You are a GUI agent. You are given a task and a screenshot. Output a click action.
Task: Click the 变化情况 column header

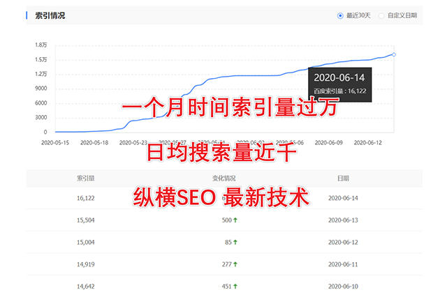click(223, 178)
